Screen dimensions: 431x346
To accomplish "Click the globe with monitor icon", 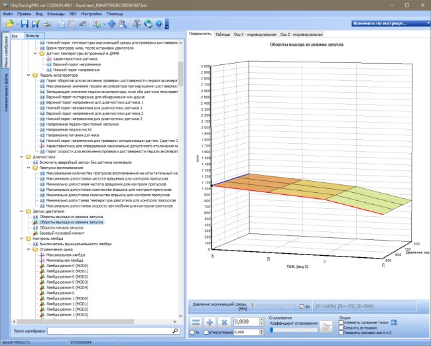I will (148, 24).
